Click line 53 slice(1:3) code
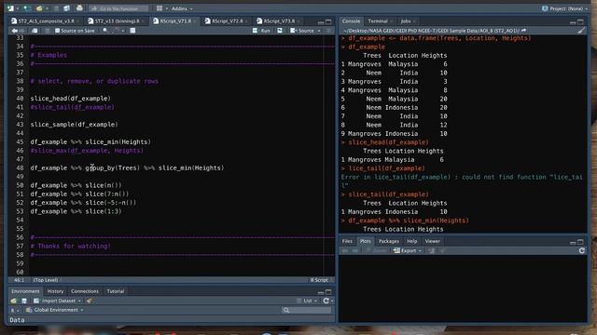Image resolution: width=597 pixels, height=335 pixels. (x=76, y=211)
